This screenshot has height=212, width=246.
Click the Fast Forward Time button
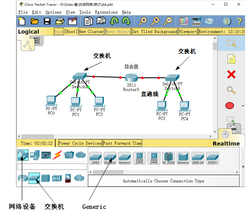point(122,143)
